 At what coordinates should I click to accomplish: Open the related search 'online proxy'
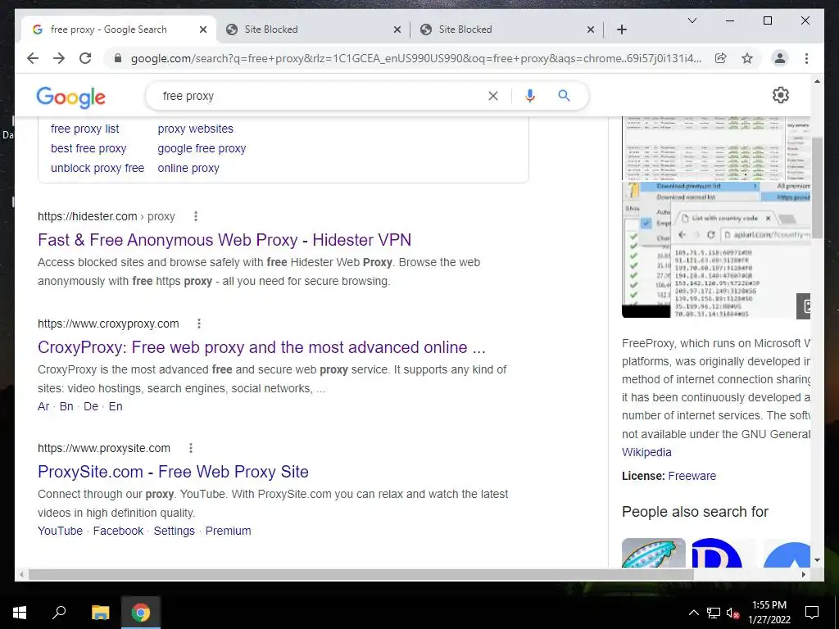coord(188,168)
